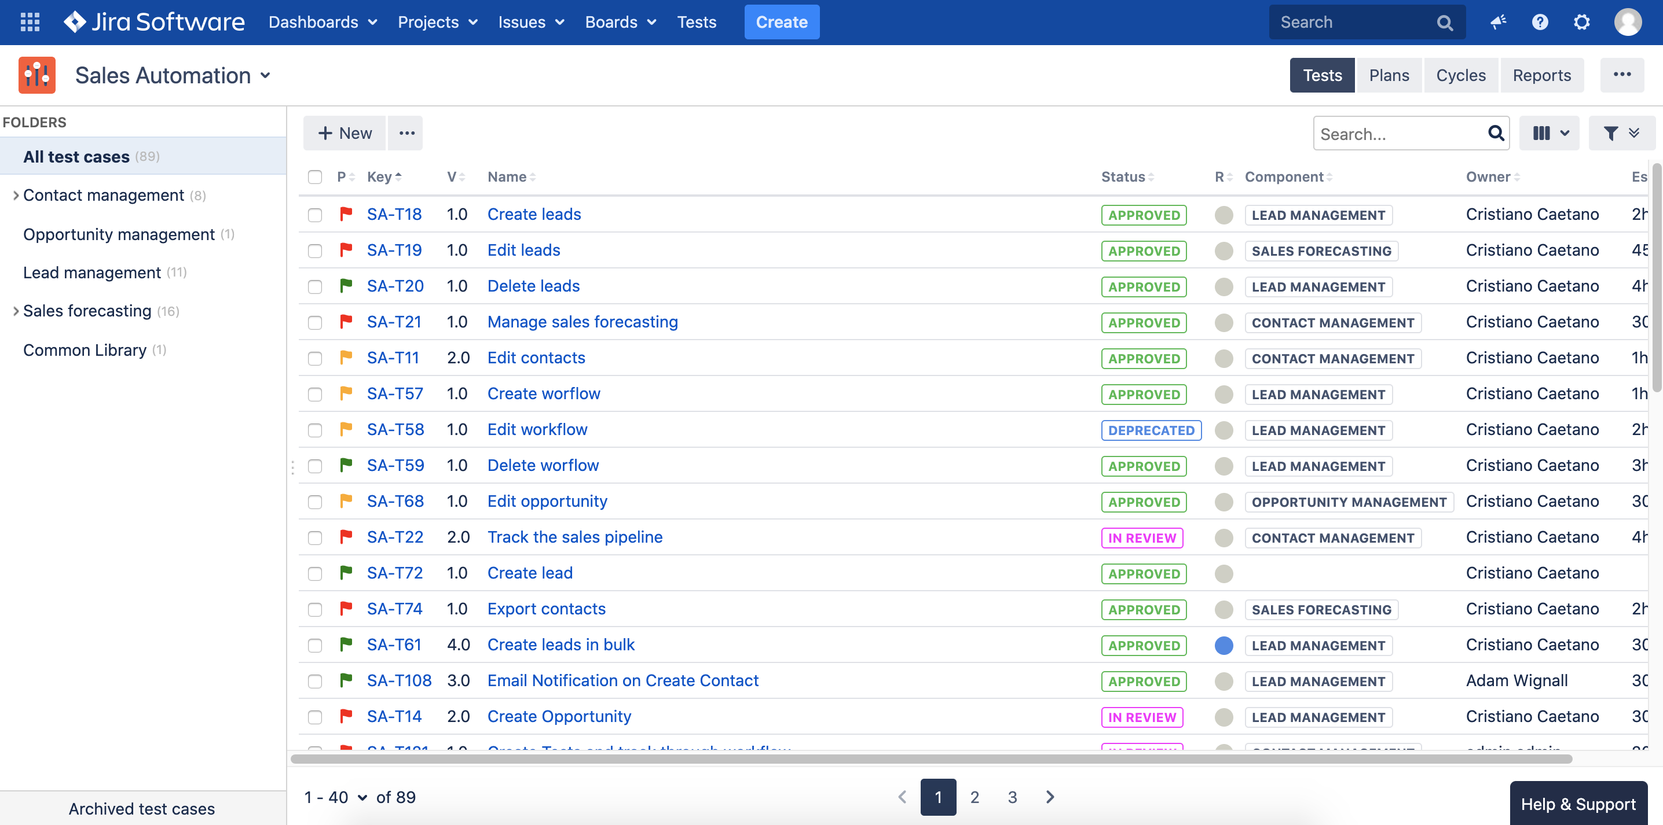Select the SA-T61 Create leads in bulk checkbox
This screenshot has height=825, width=1663.
(x=314, y=645)
